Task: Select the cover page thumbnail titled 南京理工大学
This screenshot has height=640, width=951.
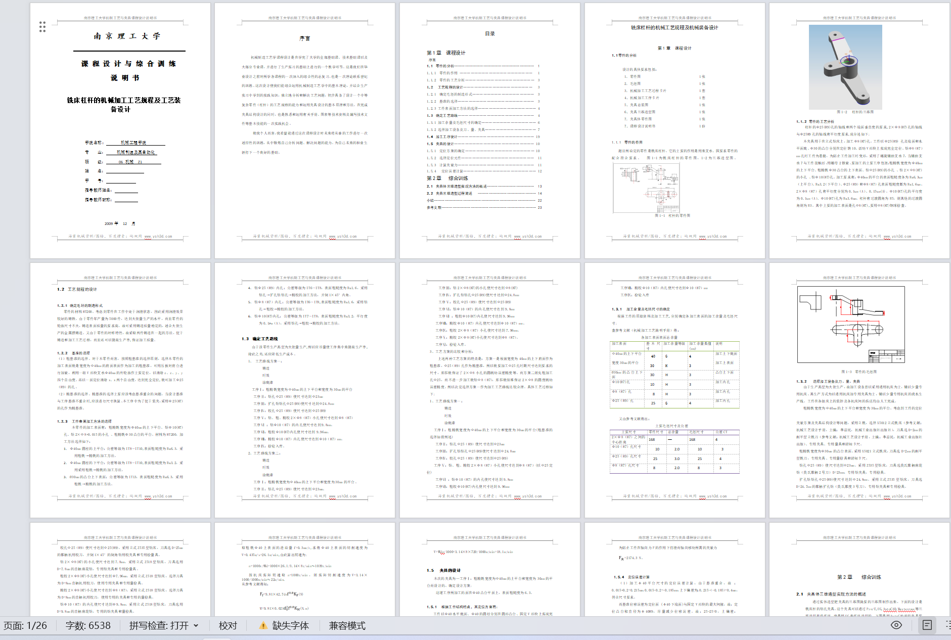Action: pyautogui.click(x=120, y=131)
